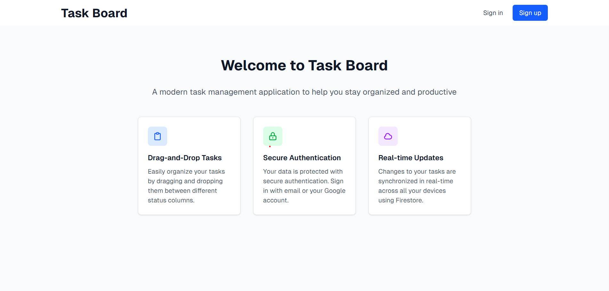Image resolution: width=609 pixels, height=291 pixels.
Task: Select the Real-time Updates card
Action: [419, 166]
